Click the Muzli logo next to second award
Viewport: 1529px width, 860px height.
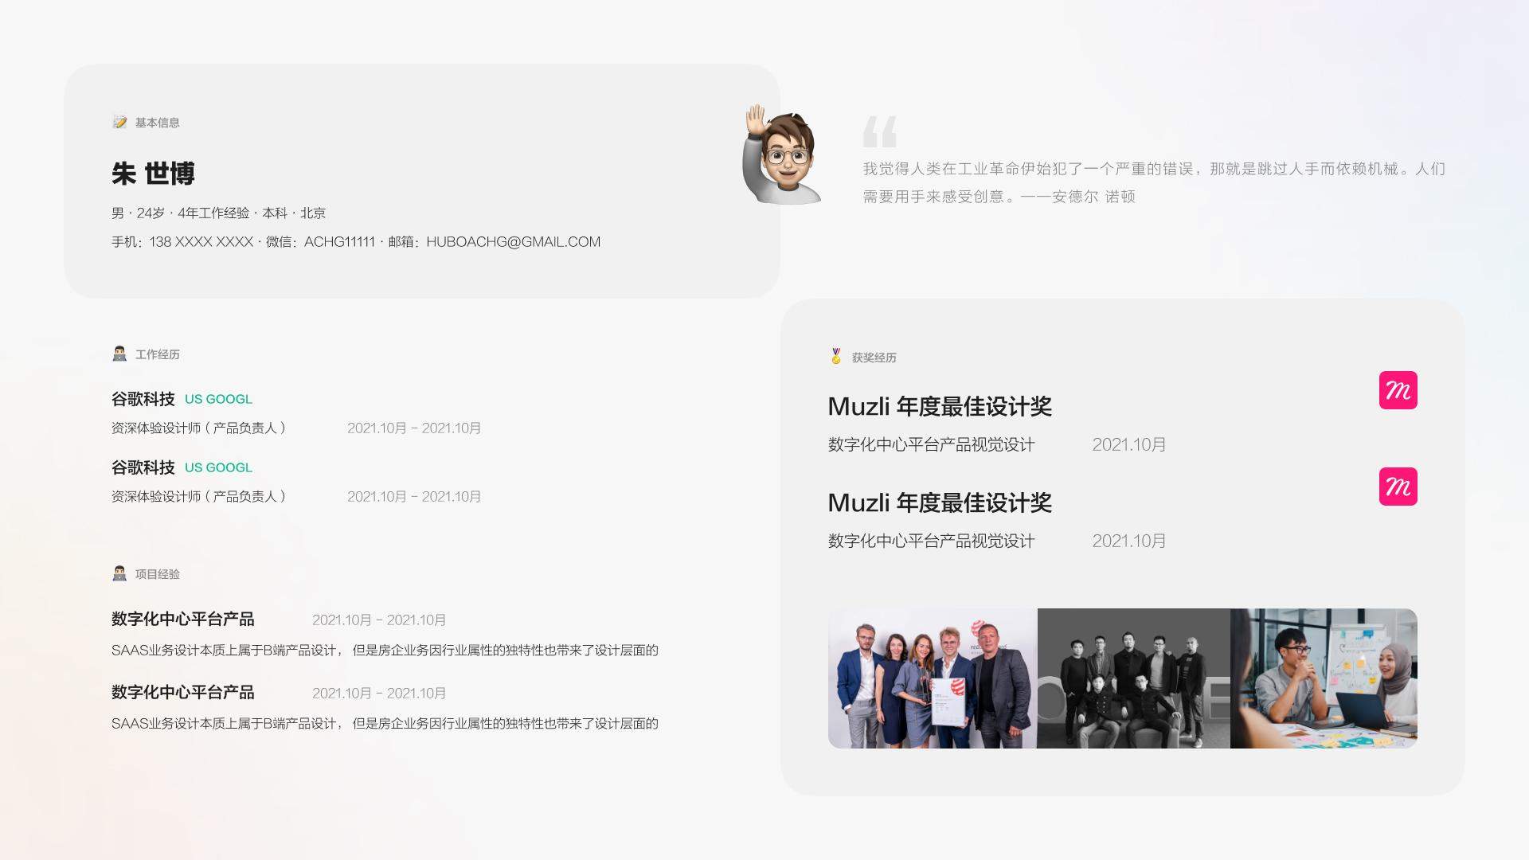1398,487
